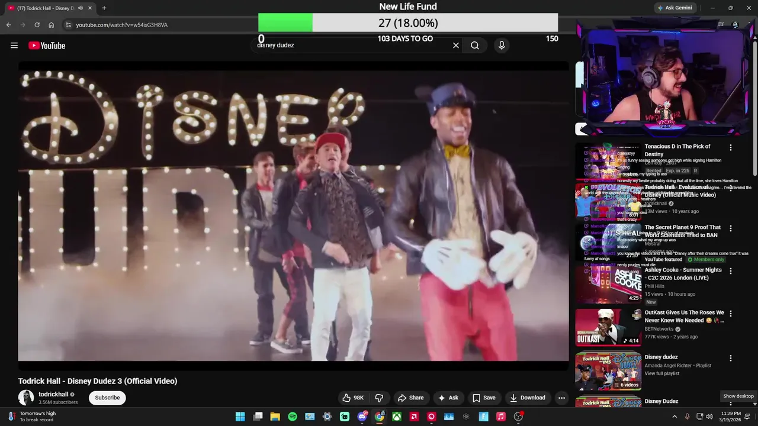The image size is (758, 426).
Task: Close the Todrick Hall browser tab
Action: [x=90, y=8]
